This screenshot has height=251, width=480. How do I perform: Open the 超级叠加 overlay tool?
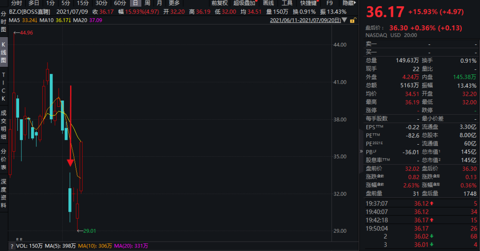tap(244, 3)
